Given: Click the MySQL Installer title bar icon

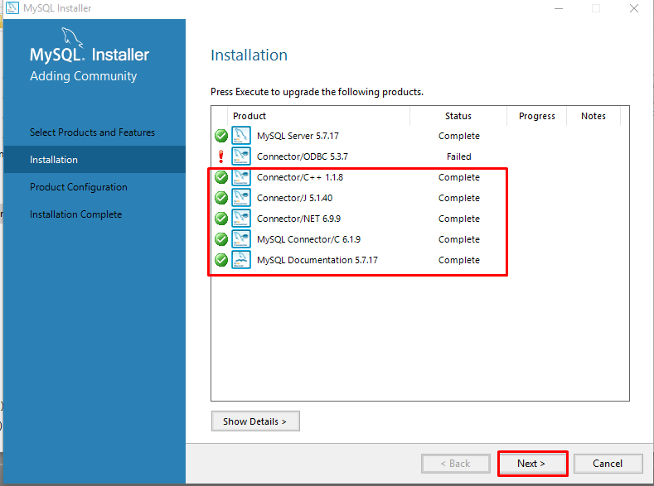Looking at the screenshot, I should [x=12, y=8].
